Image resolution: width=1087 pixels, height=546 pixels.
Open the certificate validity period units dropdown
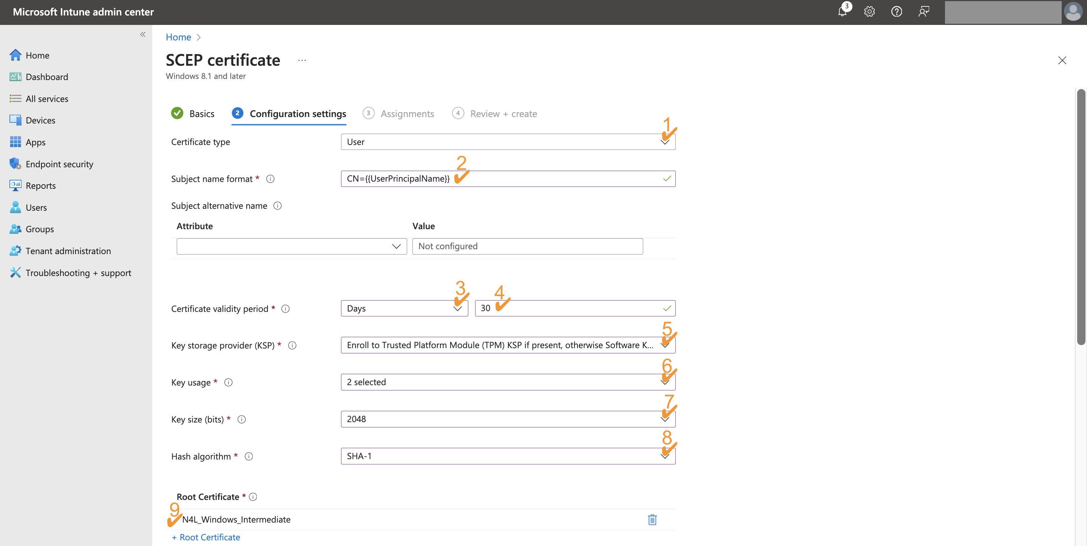[457, 308]
